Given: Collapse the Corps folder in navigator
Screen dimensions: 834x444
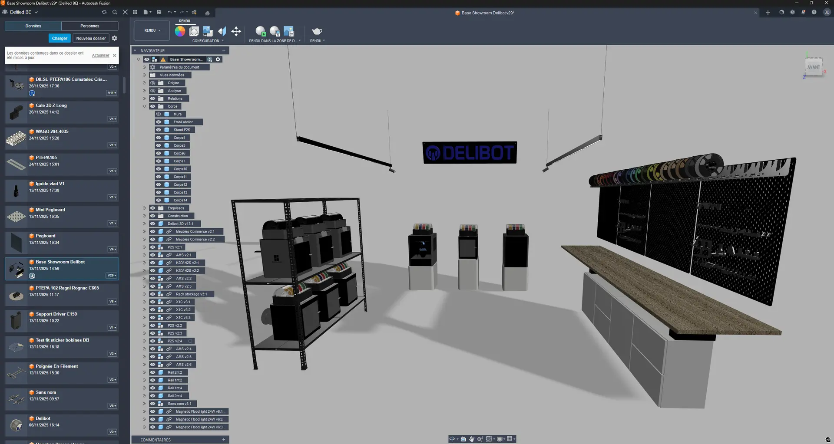Looking at the screenshot, I should coord(145,106).
